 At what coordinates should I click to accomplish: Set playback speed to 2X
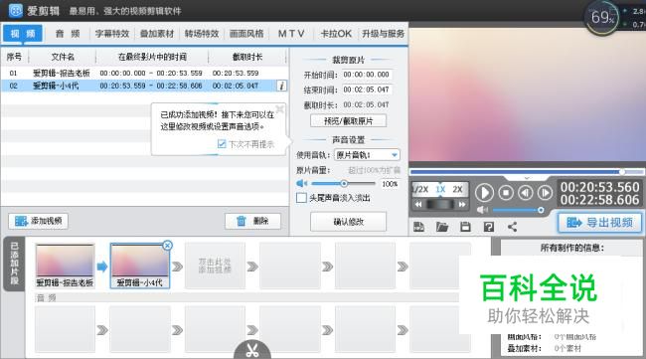[x=458, y=190]
